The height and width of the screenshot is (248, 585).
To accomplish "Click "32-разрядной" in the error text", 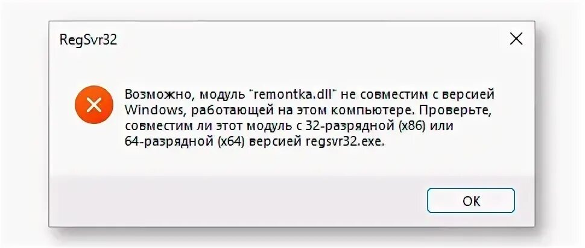I will [350, 126].
